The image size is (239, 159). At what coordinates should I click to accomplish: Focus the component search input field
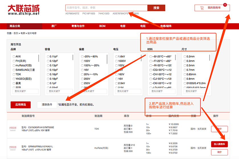[106, 8]
